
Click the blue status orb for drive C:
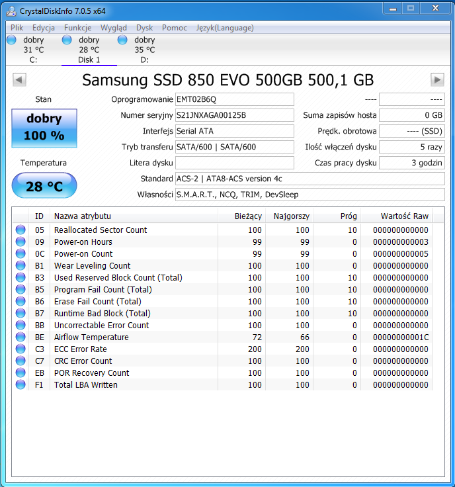click(11, 40)
